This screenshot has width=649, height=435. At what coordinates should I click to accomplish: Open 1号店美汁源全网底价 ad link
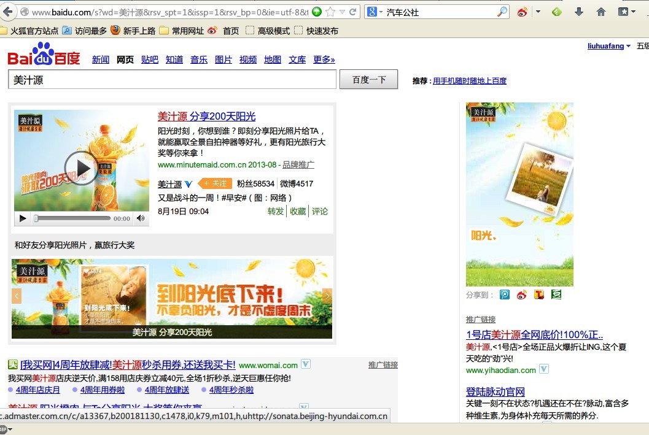534,335
